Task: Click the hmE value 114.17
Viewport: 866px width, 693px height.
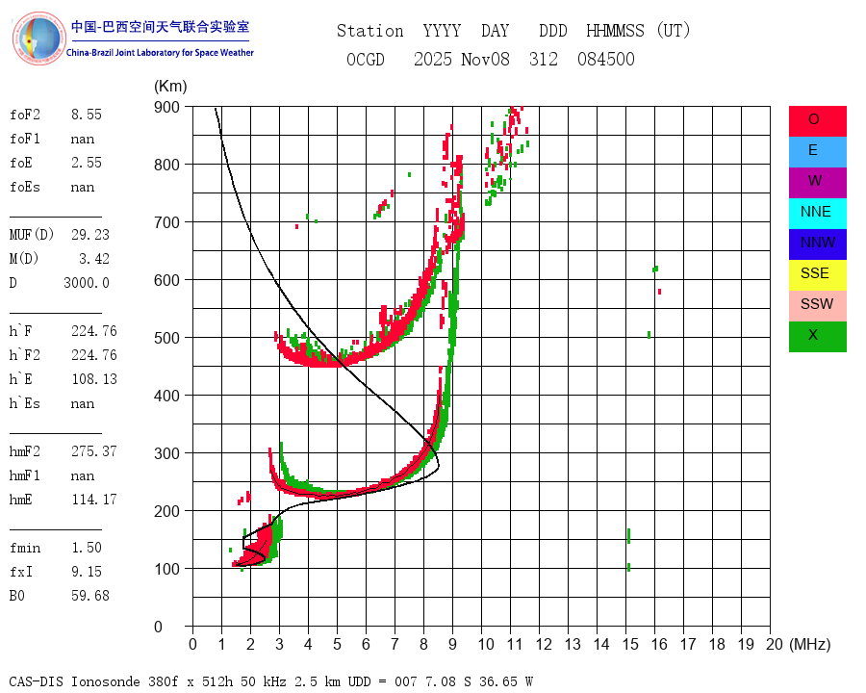Action: (x=94, y=500)
